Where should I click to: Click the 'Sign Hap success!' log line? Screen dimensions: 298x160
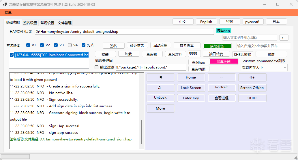[45, 126]
